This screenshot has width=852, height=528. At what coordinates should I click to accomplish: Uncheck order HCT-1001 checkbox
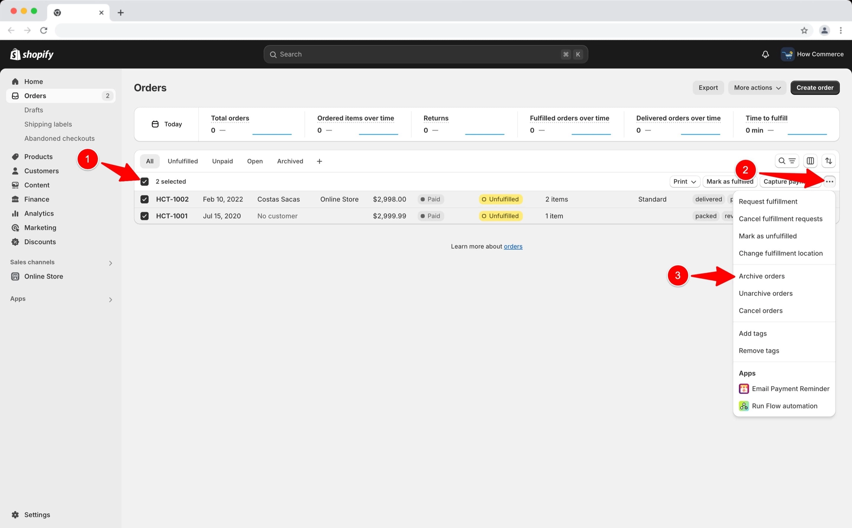point(144,216)
